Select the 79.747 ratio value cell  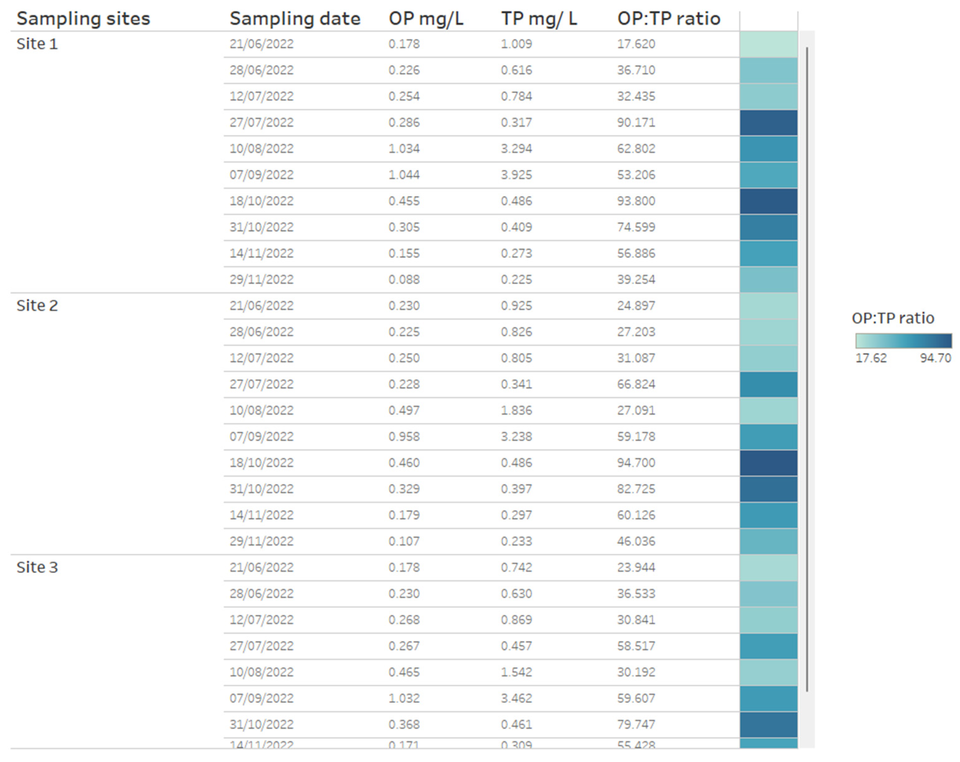[636, 725]
